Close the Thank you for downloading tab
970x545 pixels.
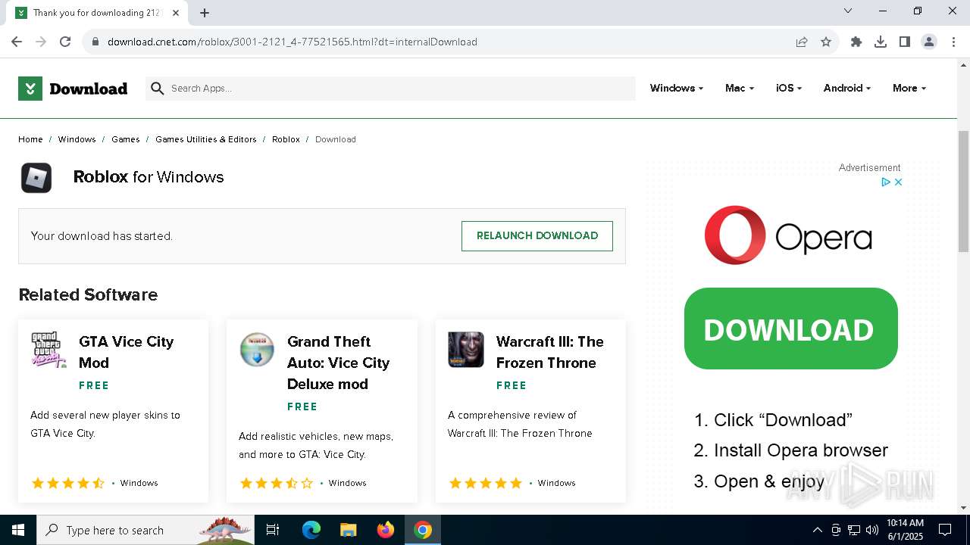point(177,13)
